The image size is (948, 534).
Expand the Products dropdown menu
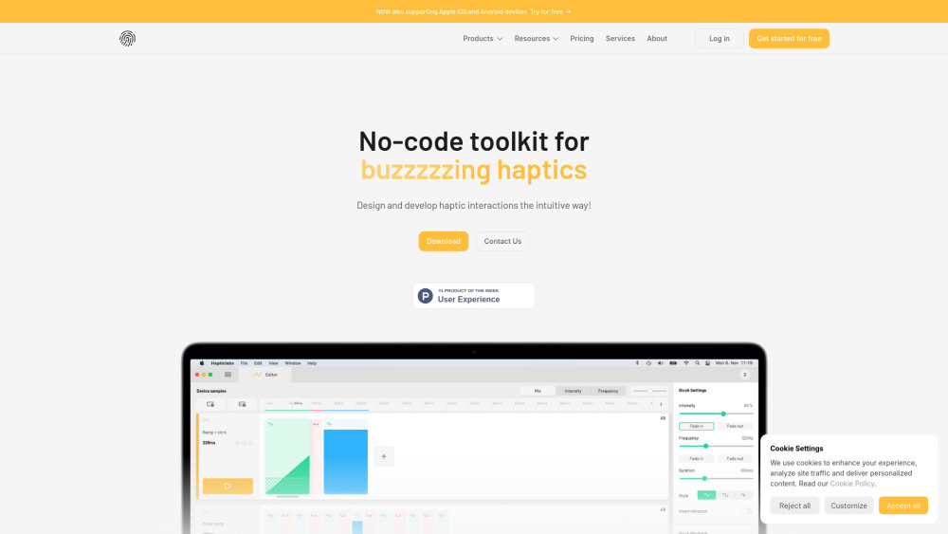pos(483,39)
